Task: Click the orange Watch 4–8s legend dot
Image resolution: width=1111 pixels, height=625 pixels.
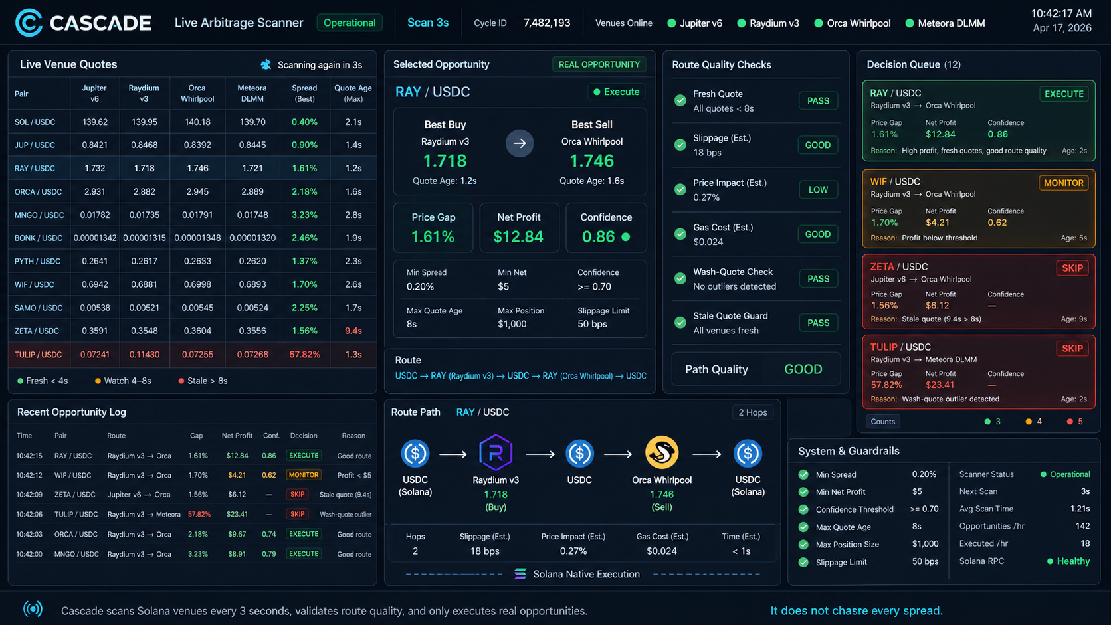Action: pos(98,381)
